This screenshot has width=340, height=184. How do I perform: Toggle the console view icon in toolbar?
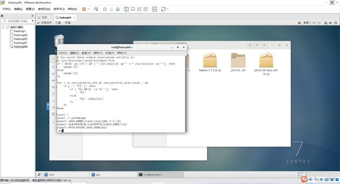154,9
